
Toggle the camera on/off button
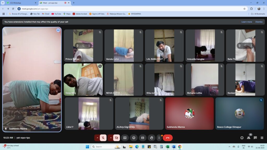pyautogui.click(x=116, y=138)
